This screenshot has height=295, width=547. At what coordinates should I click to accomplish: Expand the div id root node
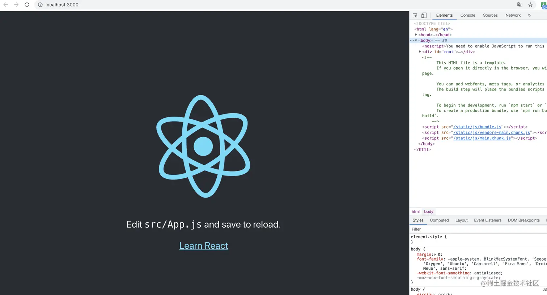click(x=420, y=52)
